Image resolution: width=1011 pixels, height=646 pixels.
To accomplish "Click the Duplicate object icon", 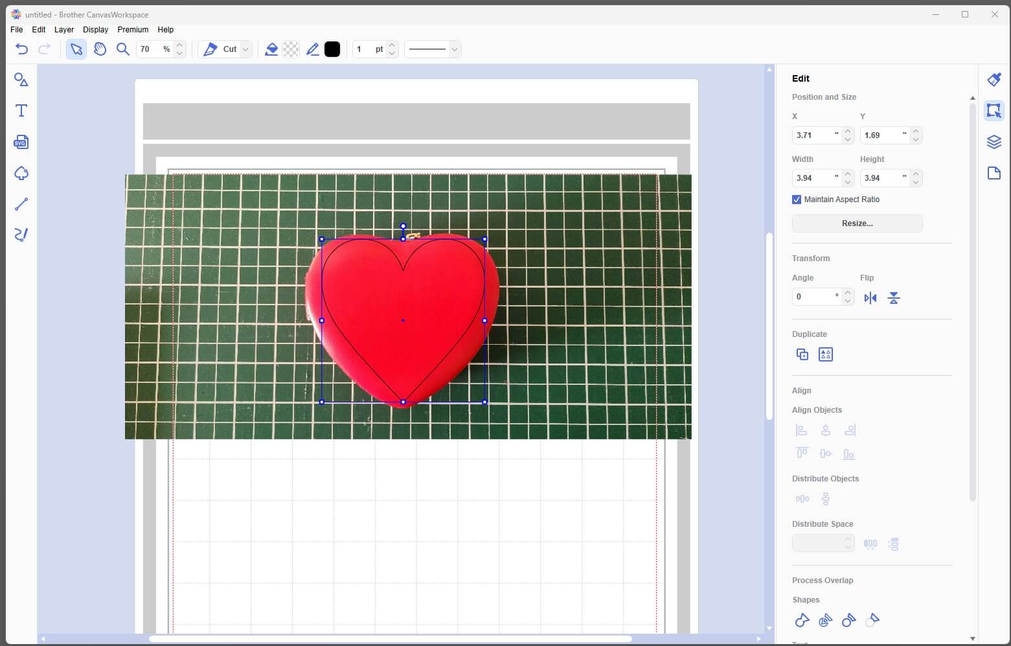I will pos(802,354).
